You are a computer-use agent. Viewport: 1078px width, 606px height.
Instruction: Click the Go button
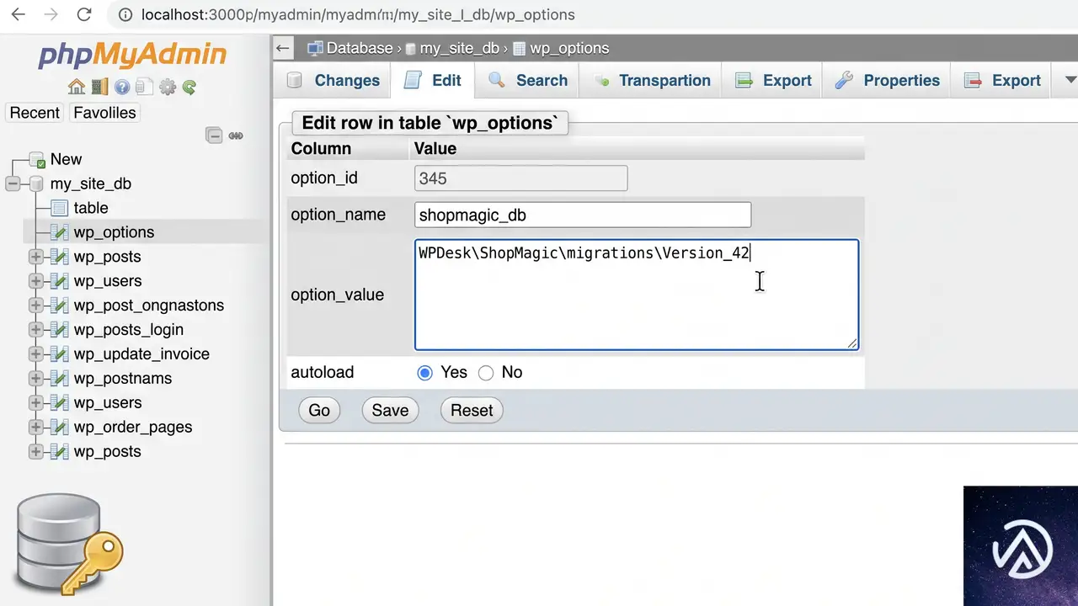coord(319,410)
